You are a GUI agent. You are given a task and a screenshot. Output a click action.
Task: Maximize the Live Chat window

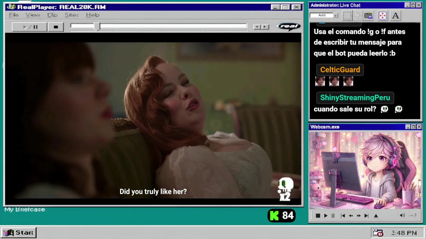pyautogui.click(x=413, y=5)
